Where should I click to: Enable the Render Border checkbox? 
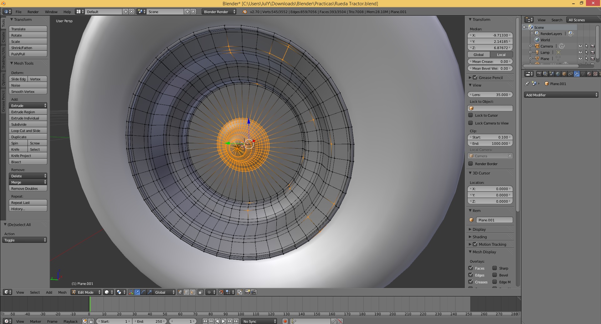pyautogui.click(x=470, y=164)
